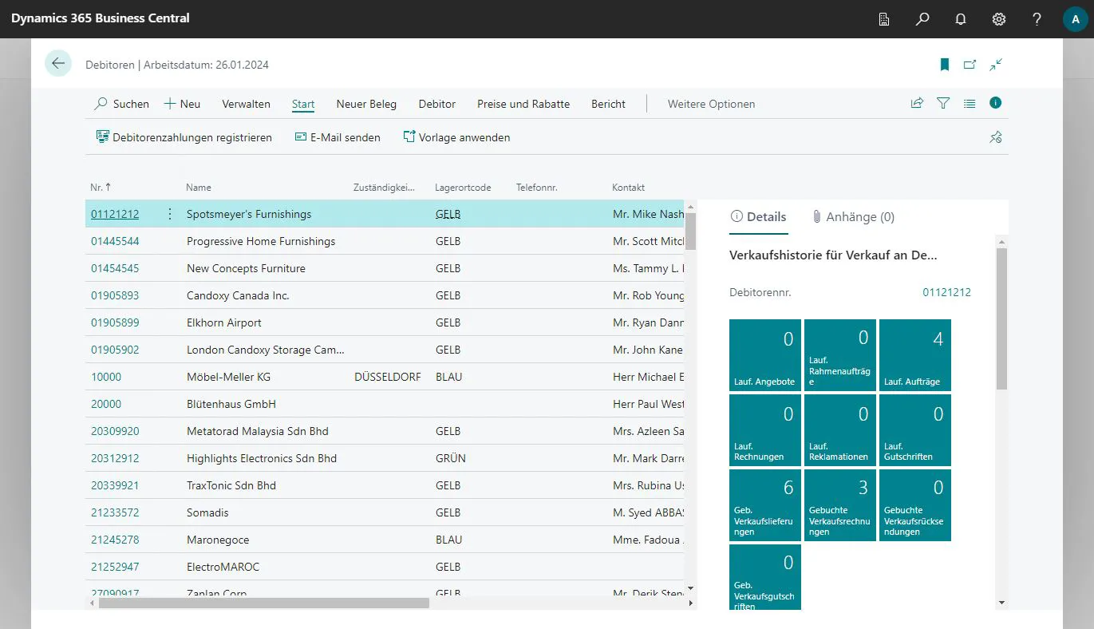
Task: Select the Somadis name cell
Action: (207, 512)
